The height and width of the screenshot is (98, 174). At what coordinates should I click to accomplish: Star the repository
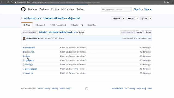point(131,19)
